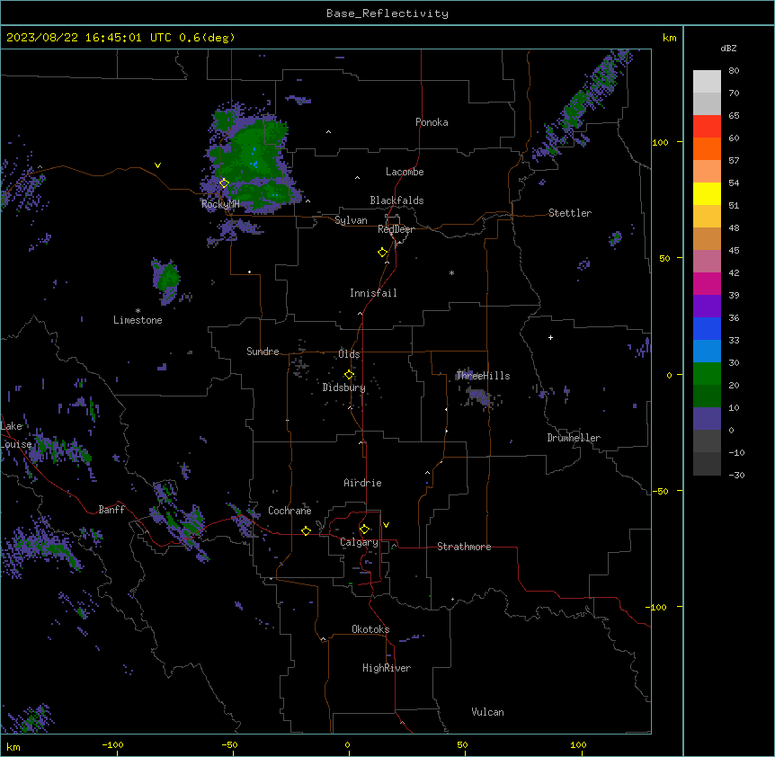The height and width of the screenshot is (757, 775).
Task: Click the RockyMH town label
Action: [220, 204]
